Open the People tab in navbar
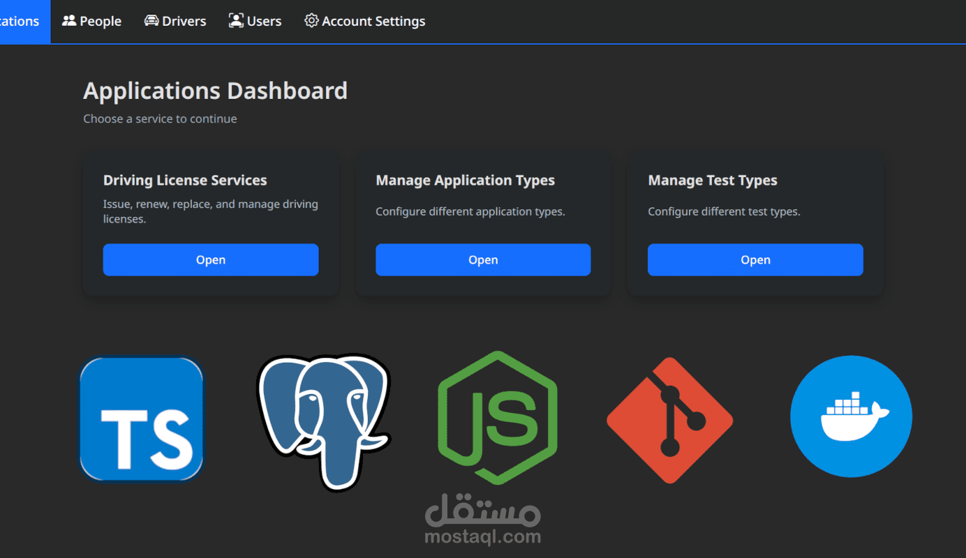The height and width of the screenshot is (558, 966). click(x=91, y=21)
